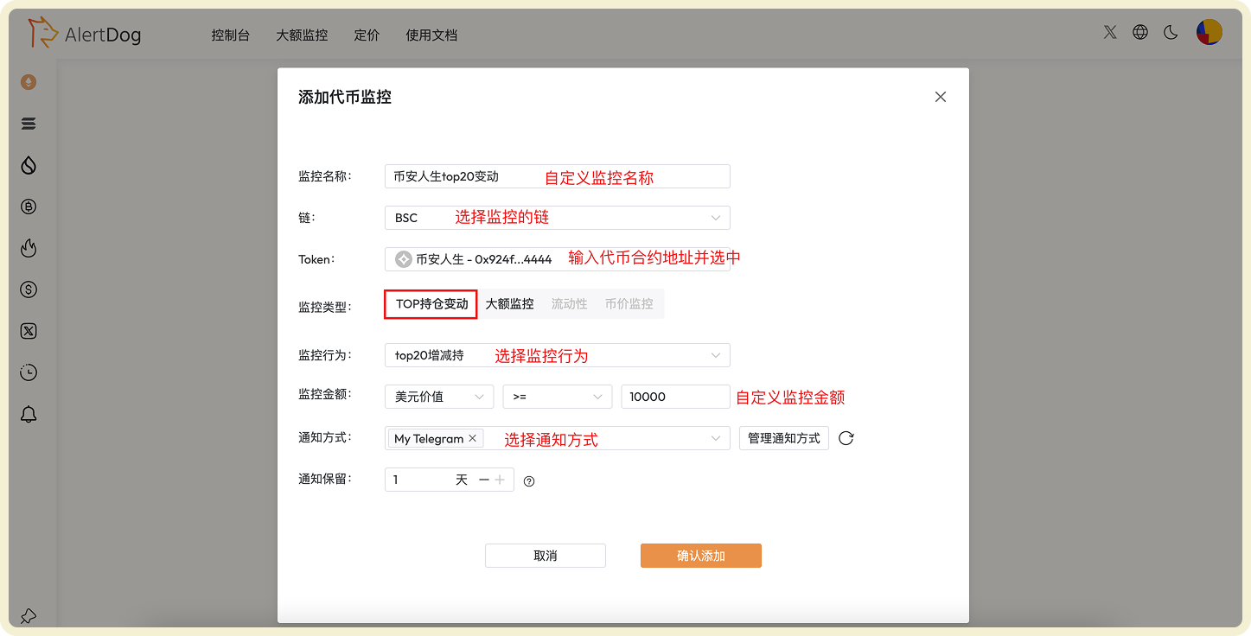Click the bell notification icon in the sidebar
The width and height of the screenshot is (1251, 636).
tap(29, 414)
